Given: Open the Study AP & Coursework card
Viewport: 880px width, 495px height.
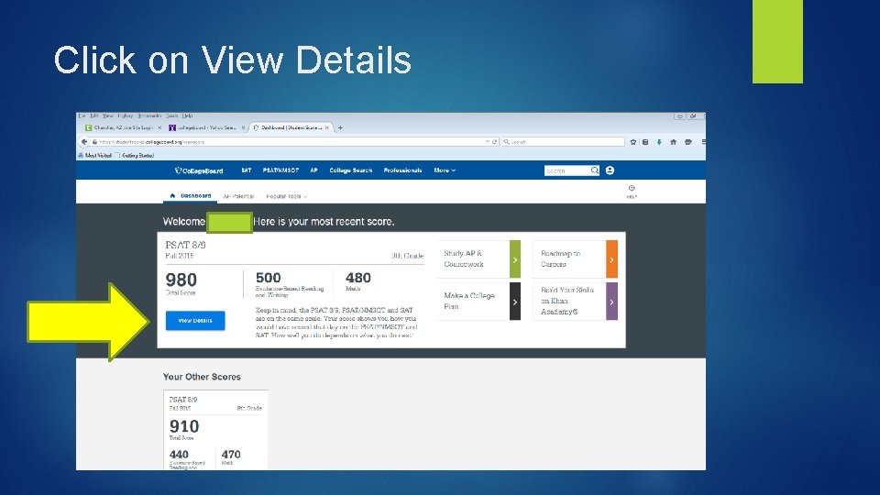Looking at the screenshot, I should click(x=478, y=259).
